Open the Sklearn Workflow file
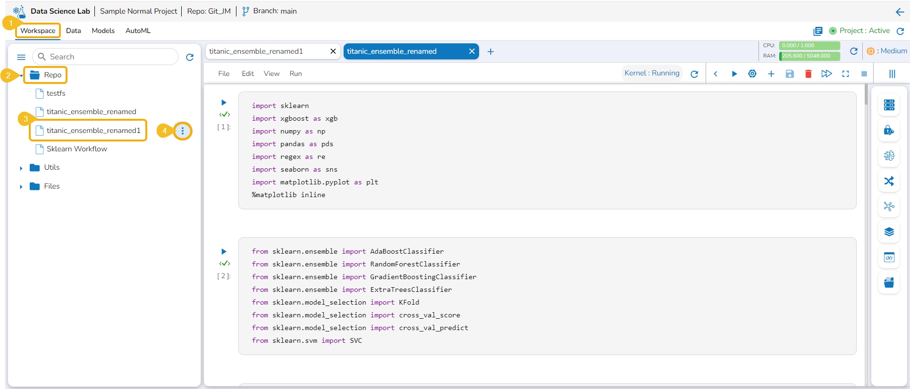910x389 pixels. pos(76,149)
